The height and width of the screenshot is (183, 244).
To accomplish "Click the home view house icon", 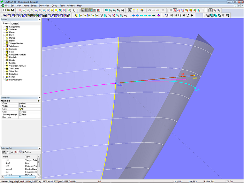I will click(x=159, y=15).
